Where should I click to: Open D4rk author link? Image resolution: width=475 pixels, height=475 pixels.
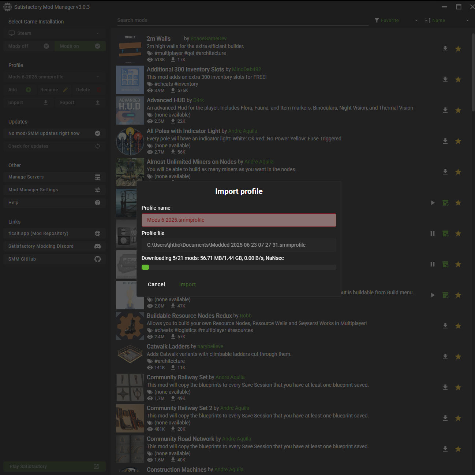pyautogui.click(x=198, y=100)
